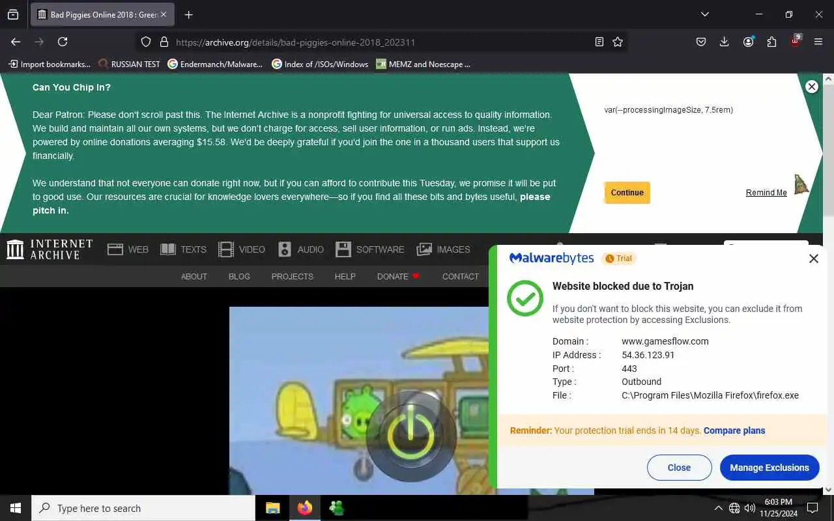Screen dimensions: 834x521
Task: Click the Compare plans link
Action: pos(734,430)
